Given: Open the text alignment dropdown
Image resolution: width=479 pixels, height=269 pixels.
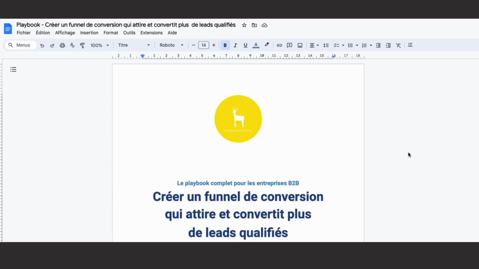Looking at the screenshot, I should 314,45.
